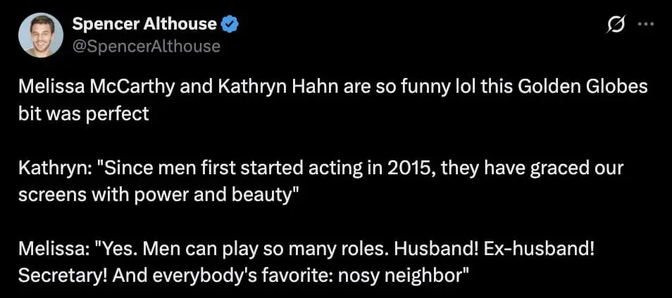Image resolution: width=672 pixels, height=298 pixels.
Task: Click the blue verified checkmark badge
Action: pos(230,25)
